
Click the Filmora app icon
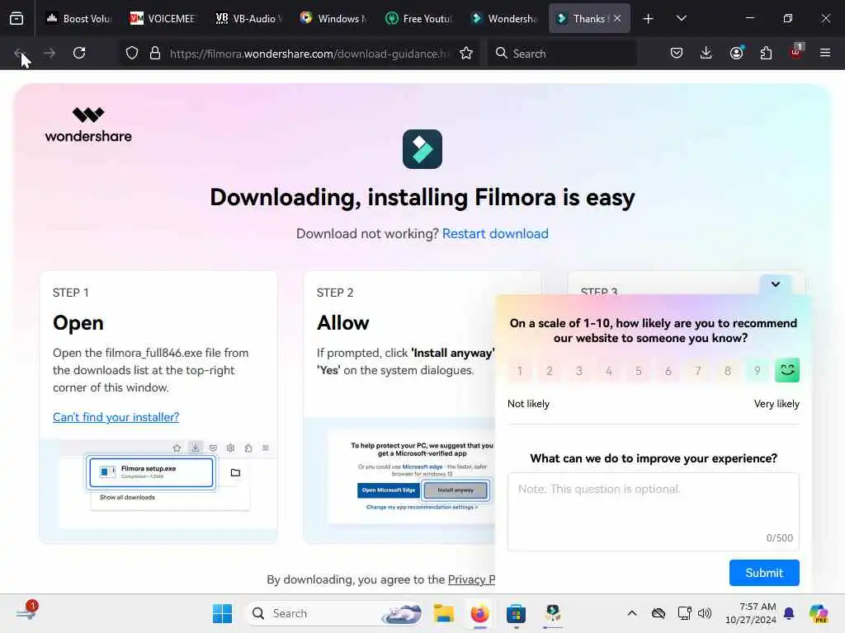[x=422, y=149]
